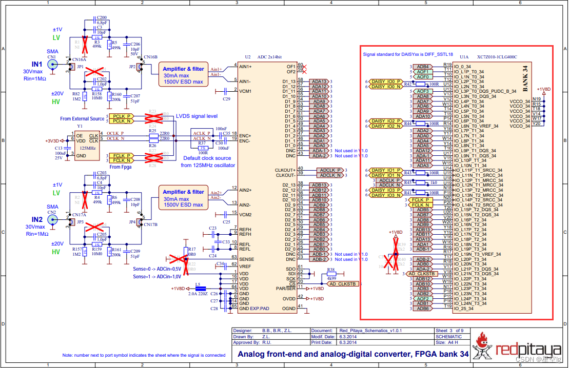Click the C203 6,8pF capacitor label

pos(102,175)
